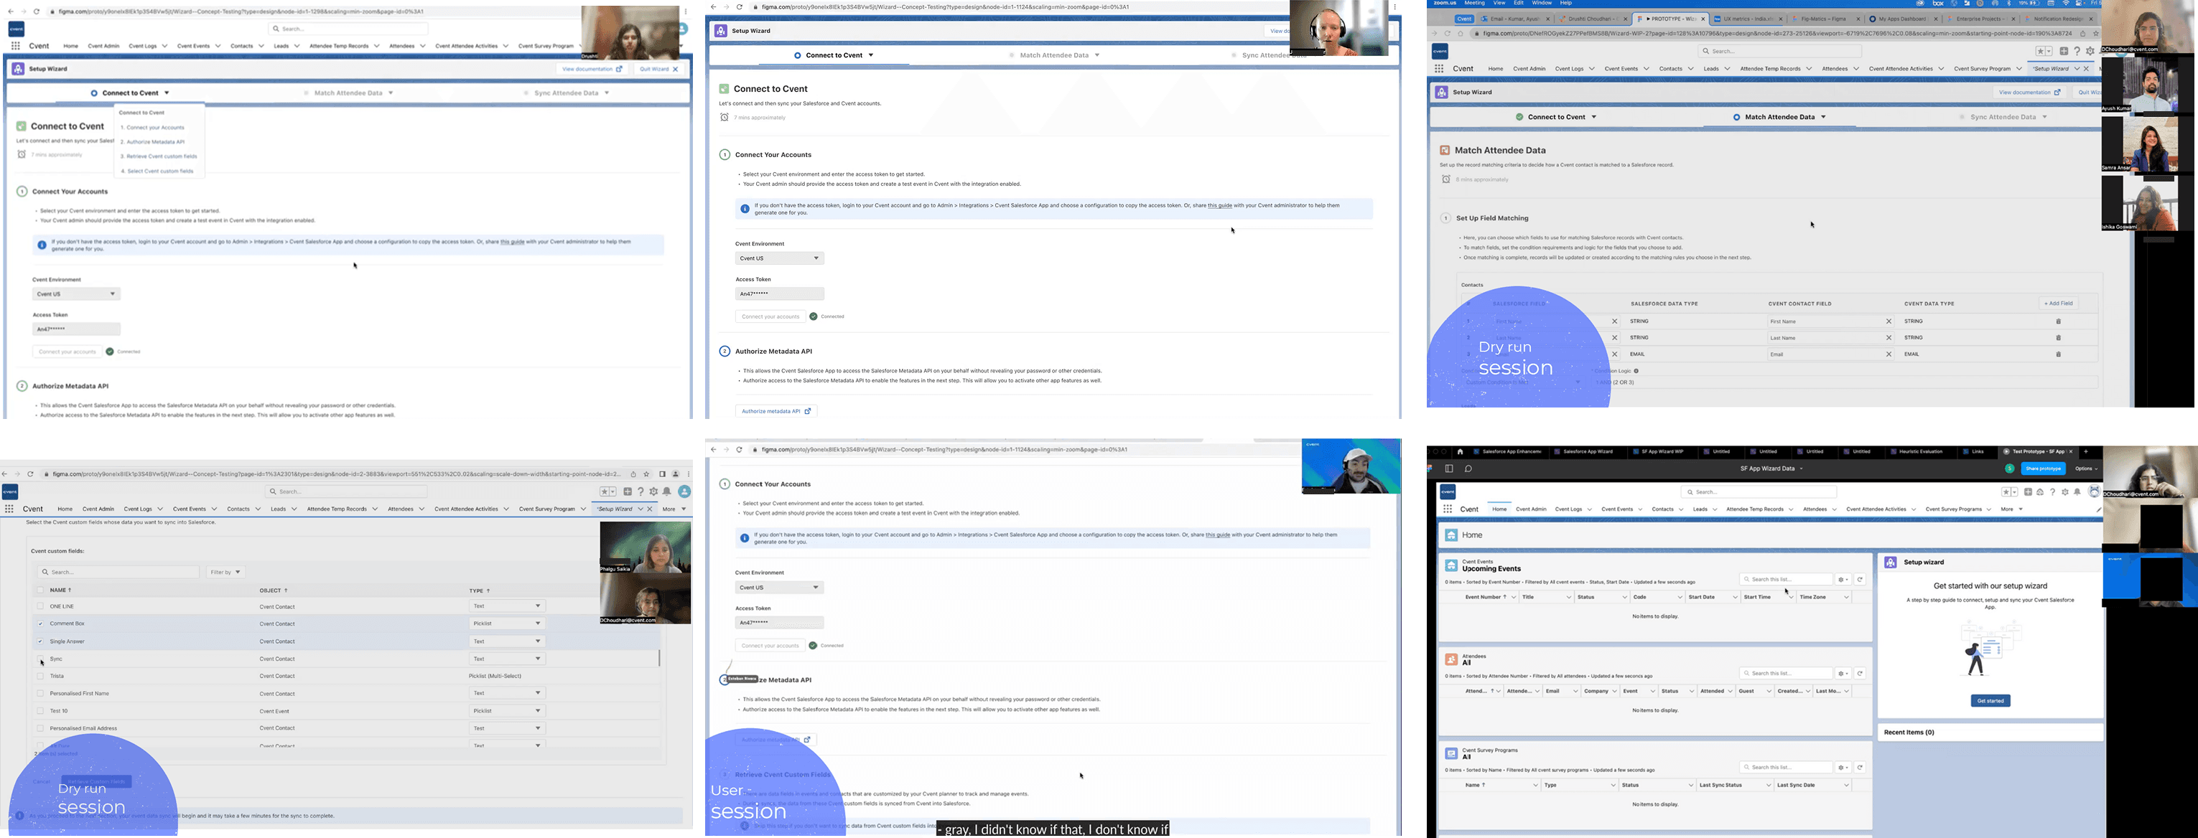This screenshot has width=2198, height=838.
Task: Uncheck the Comment Box custom field
Action: tap(40, 624)
